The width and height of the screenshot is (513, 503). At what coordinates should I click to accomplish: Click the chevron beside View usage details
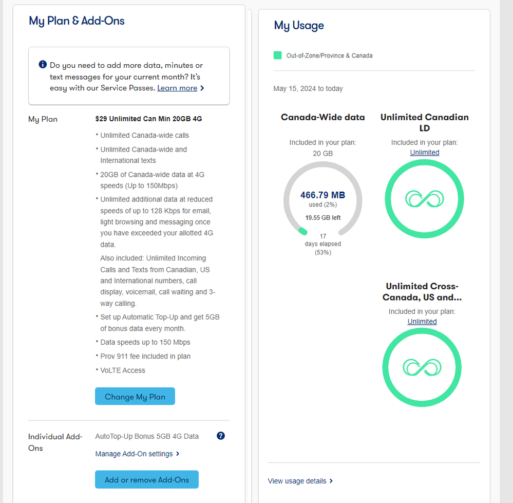tap(331, 481)
